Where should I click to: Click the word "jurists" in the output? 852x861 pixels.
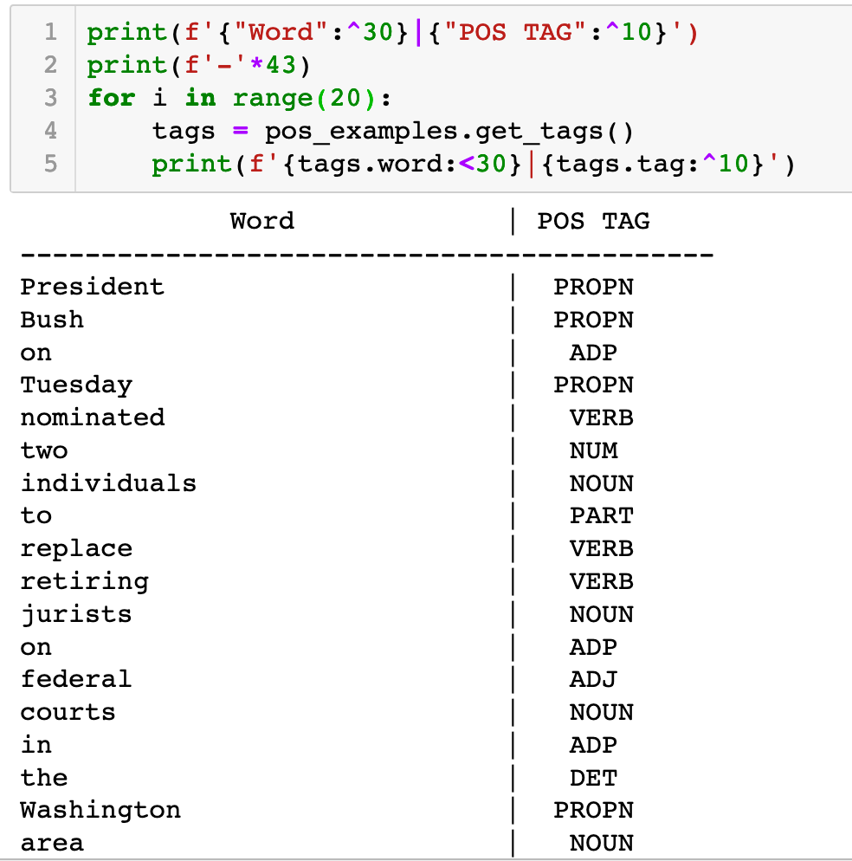(x=76, y=614)
